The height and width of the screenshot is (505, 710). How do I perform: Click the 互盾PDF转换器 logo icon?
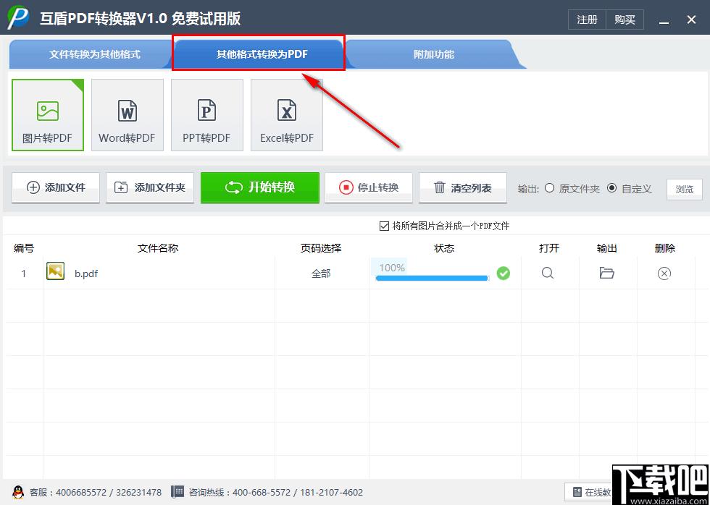(18, 17)
